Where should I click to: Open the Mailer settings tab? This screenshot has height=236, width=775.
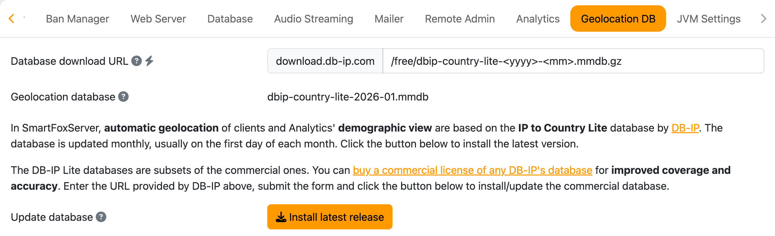(389, 19)
